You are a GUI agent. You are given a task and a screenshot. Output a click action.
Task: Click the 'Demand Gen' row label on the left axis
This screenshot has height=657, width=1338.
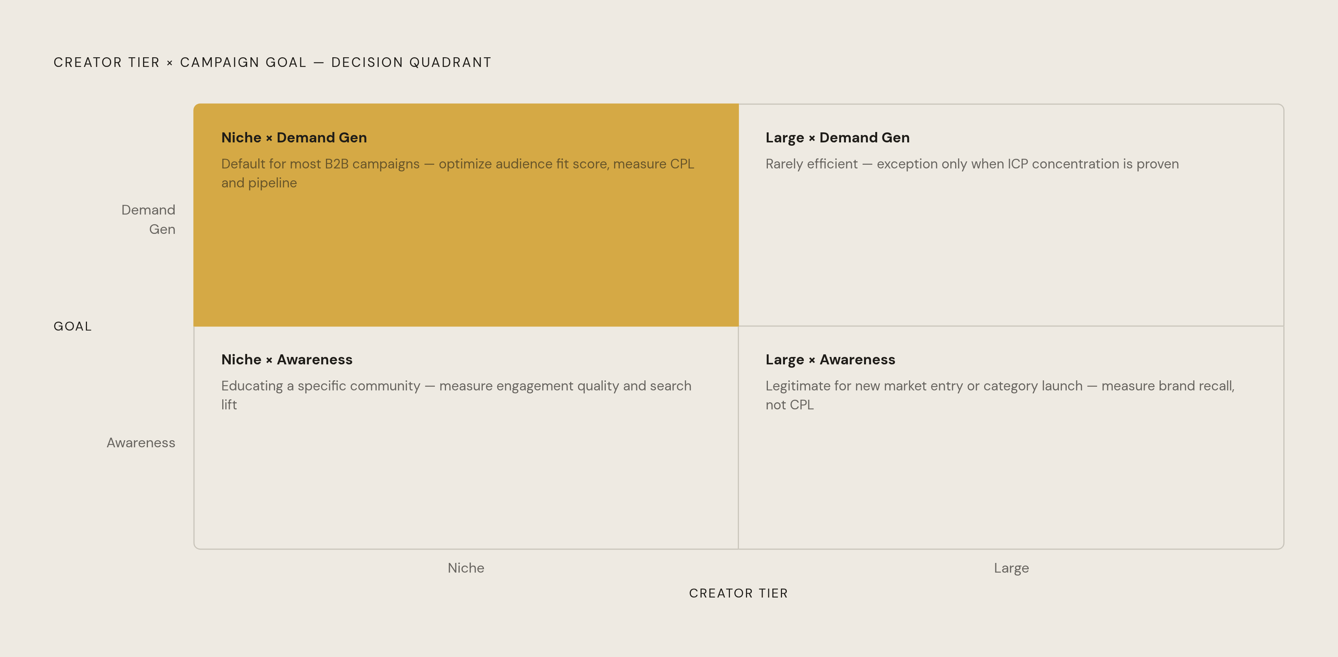click(x=148, y=219)
